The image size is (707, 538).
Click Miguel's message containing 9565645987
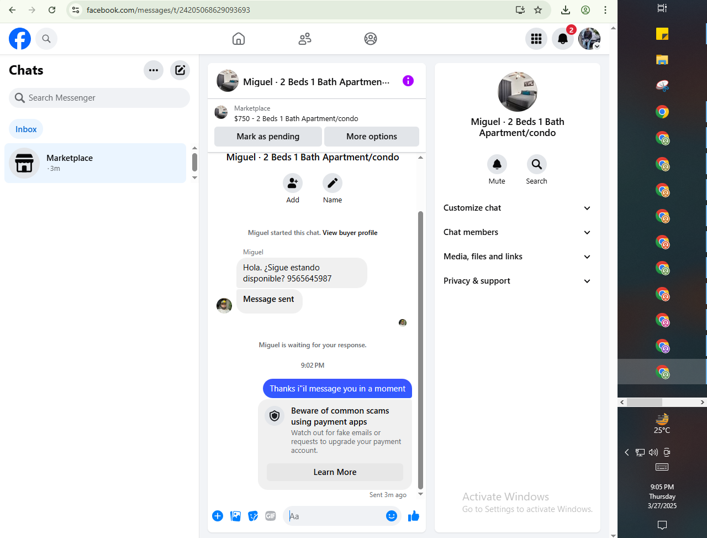(x=302, y=273)
